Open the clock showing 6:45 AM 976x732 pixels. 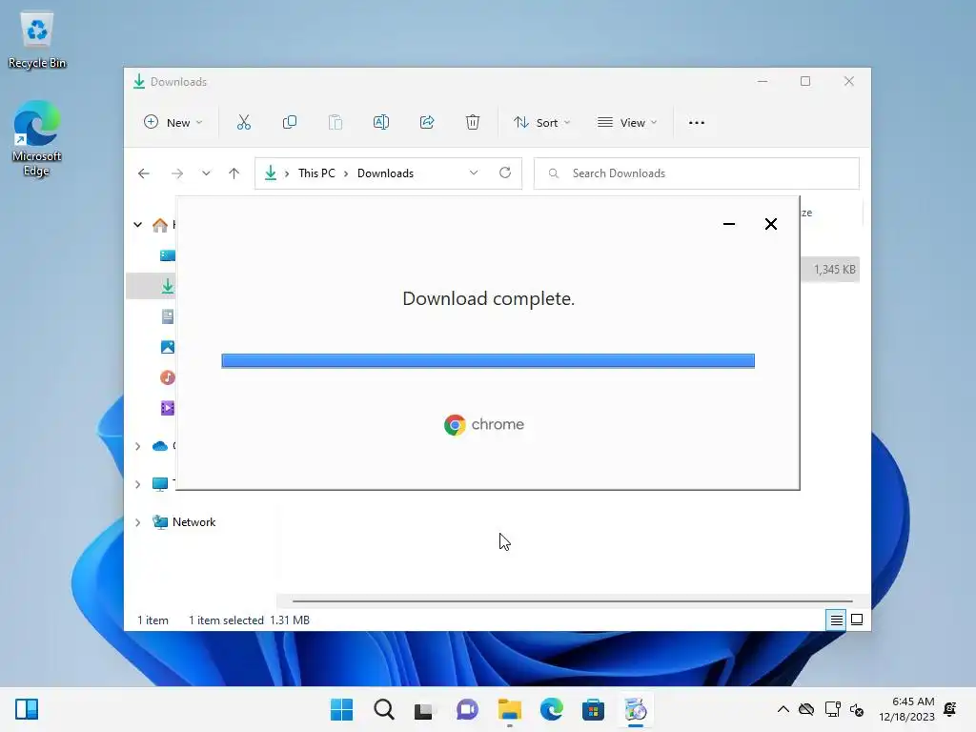click(907, 709)
